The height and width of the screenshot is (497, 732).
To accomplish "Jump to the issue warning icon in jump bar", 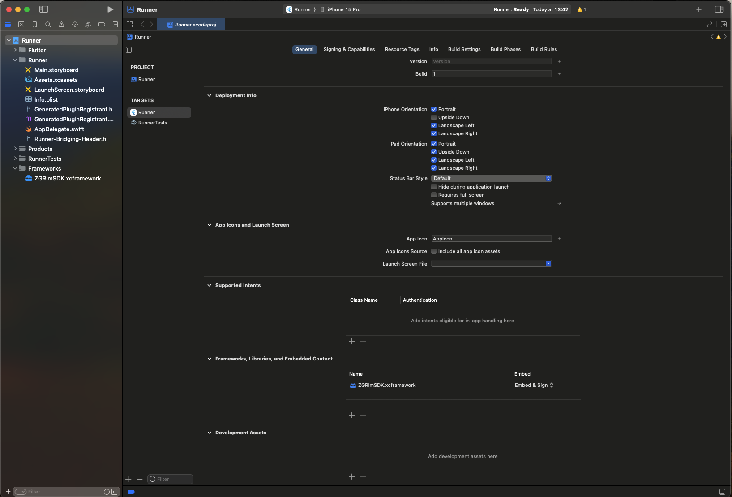I will click(719, 37).
